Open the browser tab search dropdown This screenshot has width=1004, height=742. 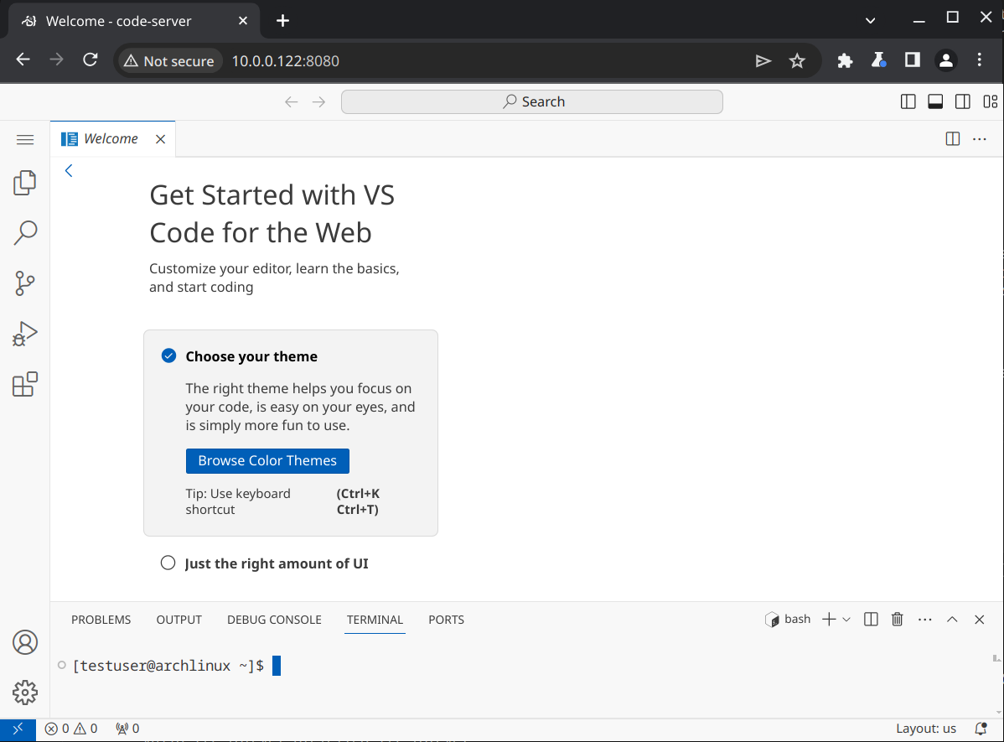click(x=870, y=20)
